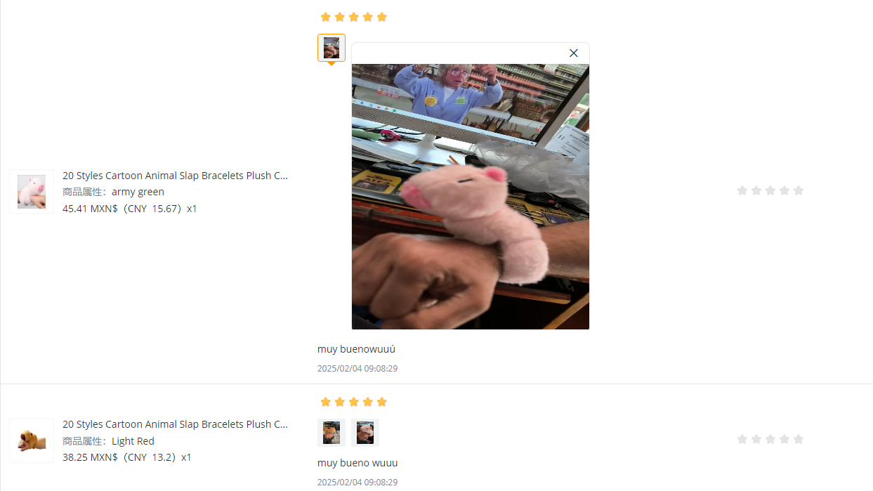Click the enlarged pink plush bracelet photo
Screen dimensions: 873x491
(x=471, y=197)
